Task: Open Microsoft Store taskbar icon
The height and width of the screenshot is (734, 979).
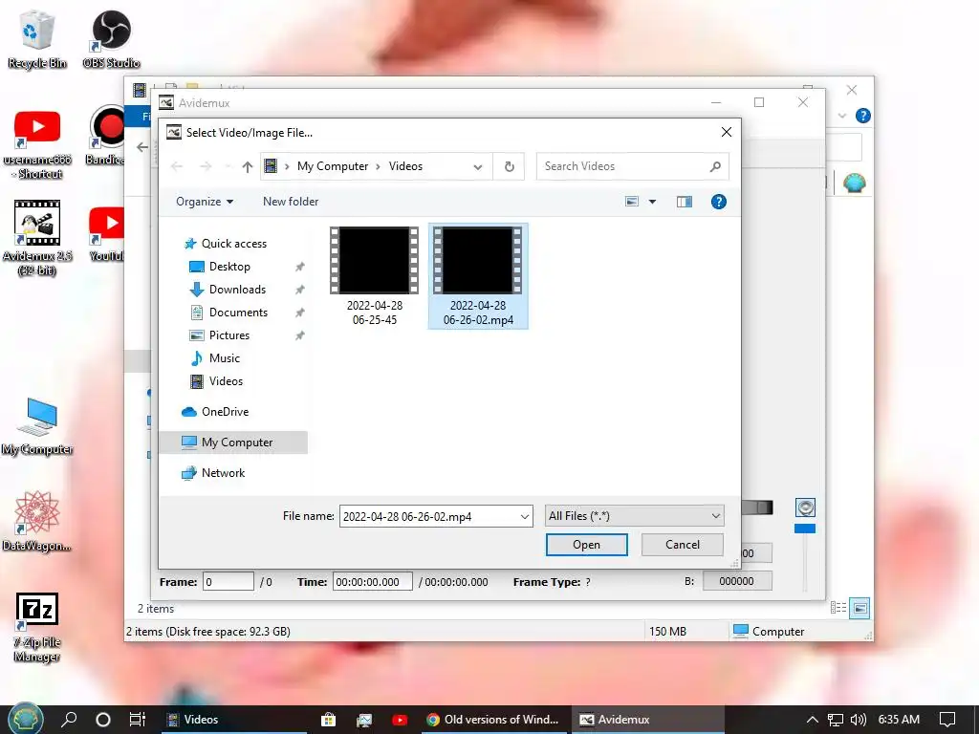Action: pyautogui.click(x=329, y=720)
